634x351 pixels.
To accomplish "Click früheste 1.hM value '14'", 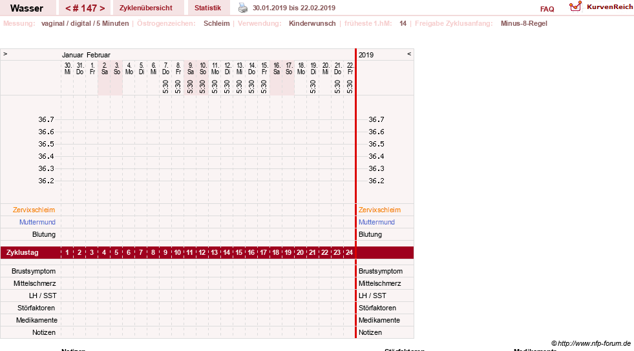I will [x=403, y=23].
